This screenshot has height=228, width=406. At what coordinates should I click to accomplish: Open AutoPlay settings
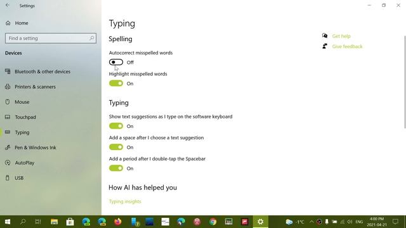coord(20,163)
